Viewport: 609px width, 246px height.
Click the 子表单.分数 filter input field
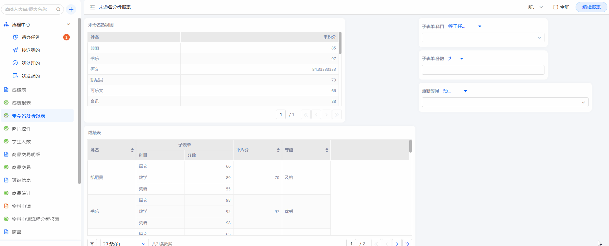483,70
